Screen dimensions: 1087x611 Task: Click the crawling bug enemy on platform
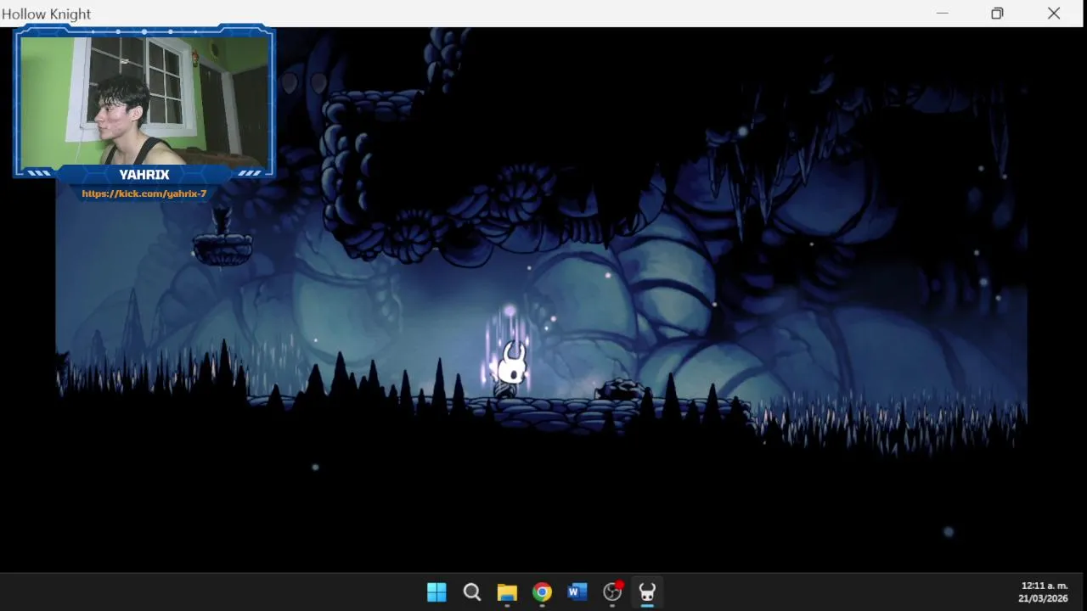pyautogui.click(x=623, y=390)
